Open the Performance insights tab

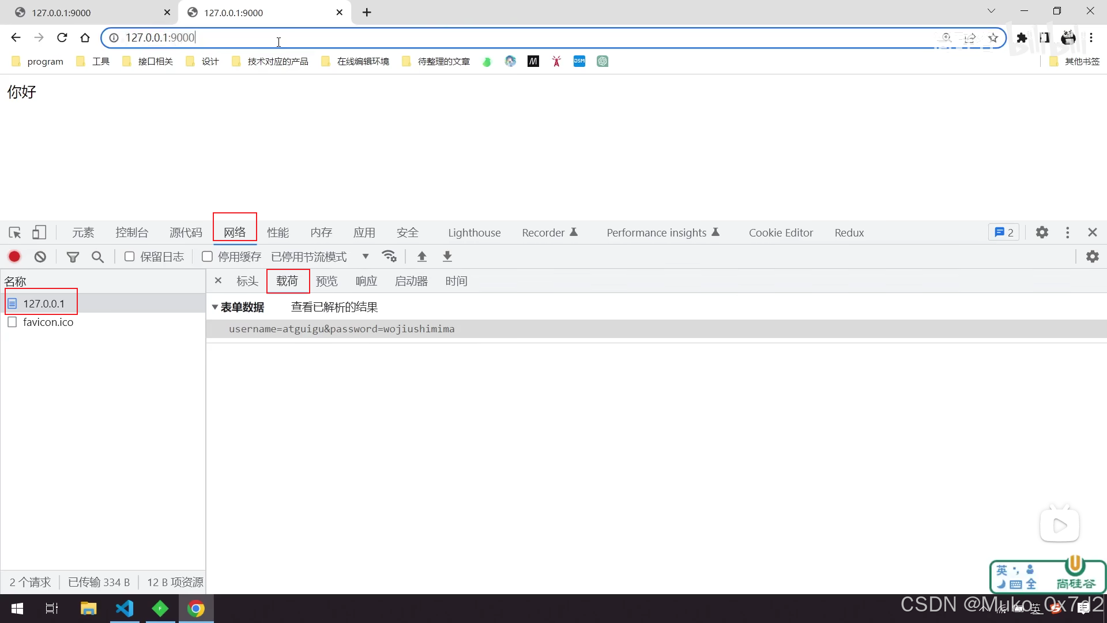click(x=662, y=232)
